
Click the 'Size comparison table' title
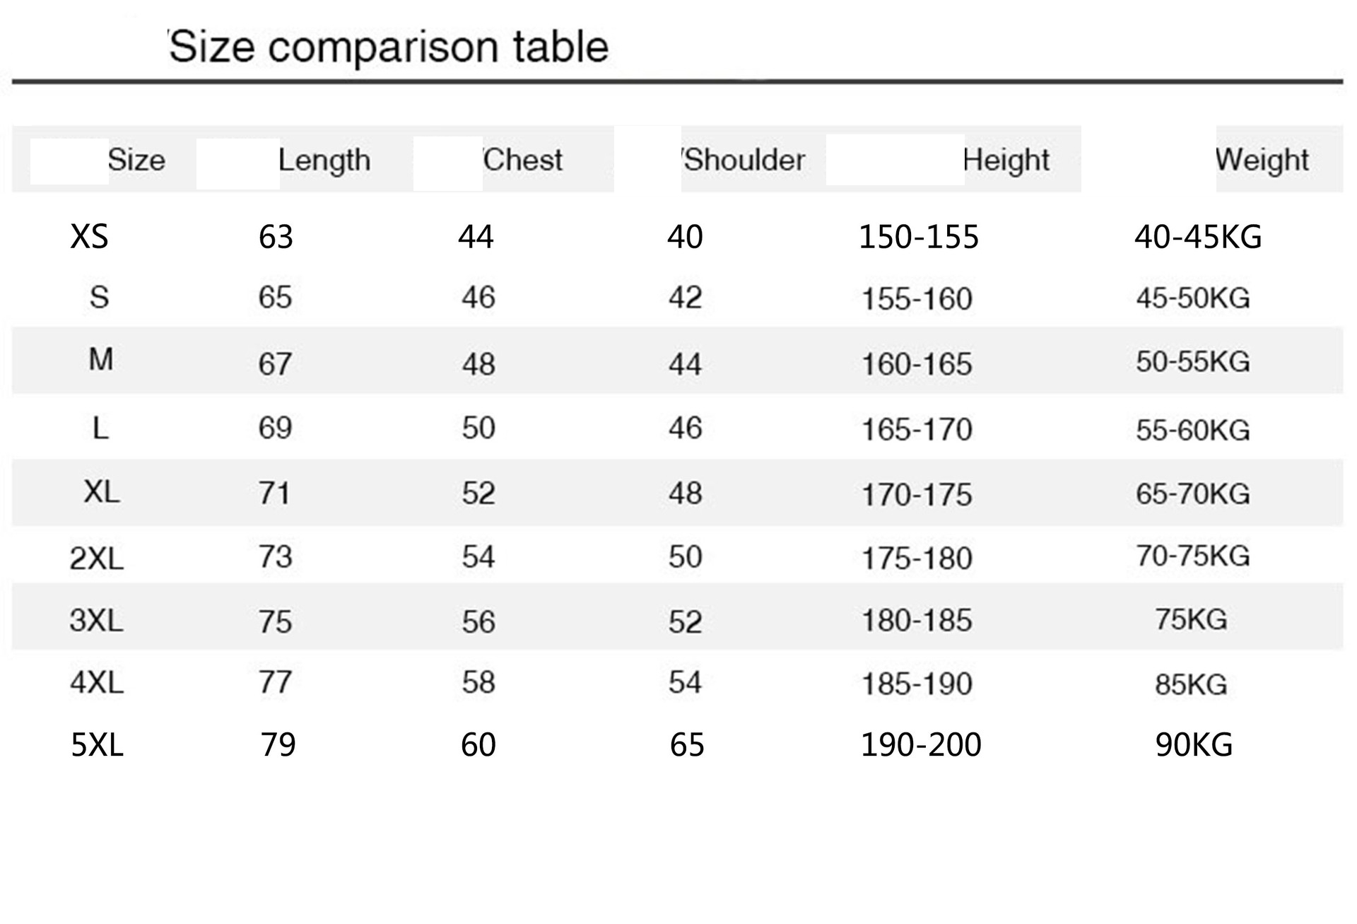[x=389, y=47]
